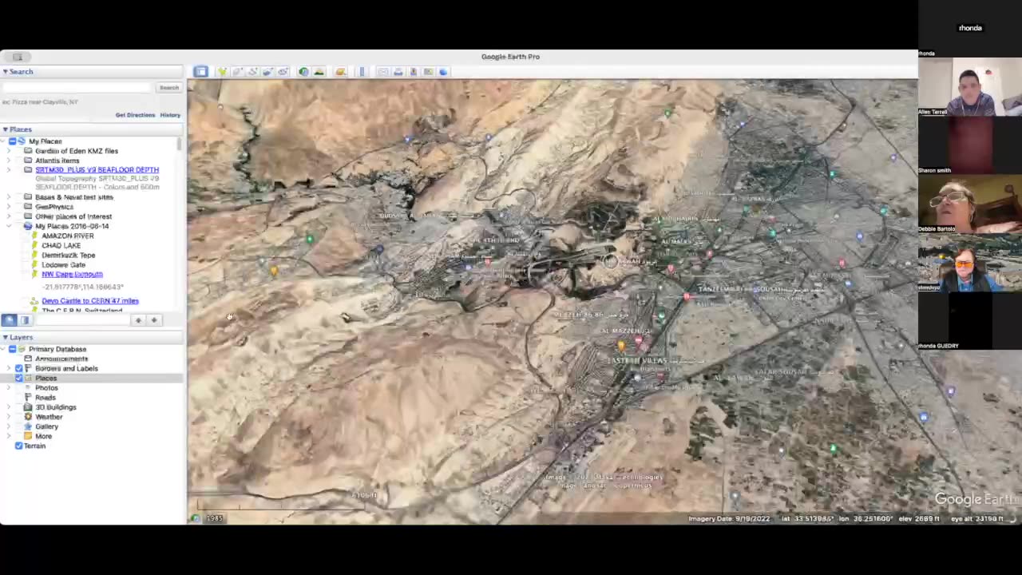The width and height of the screenshot is (1022, 575).
Task: Select the Roads layer row
Action: click(45, 398)
